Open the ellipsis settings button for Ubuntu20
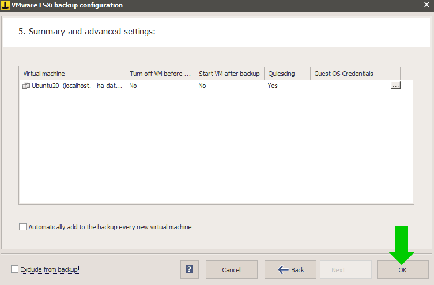434x285 pixels. [x=396, y=86]
